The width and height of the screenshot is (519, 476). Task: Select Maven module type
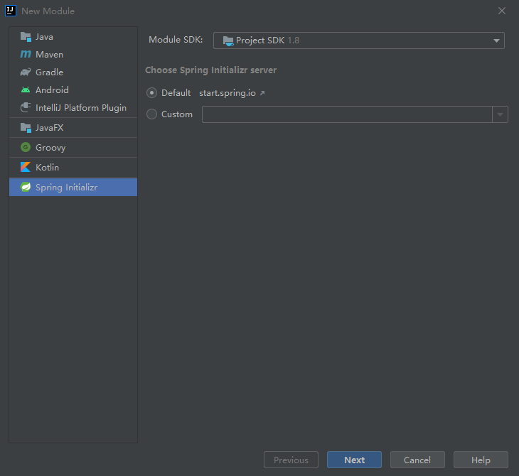73,54
